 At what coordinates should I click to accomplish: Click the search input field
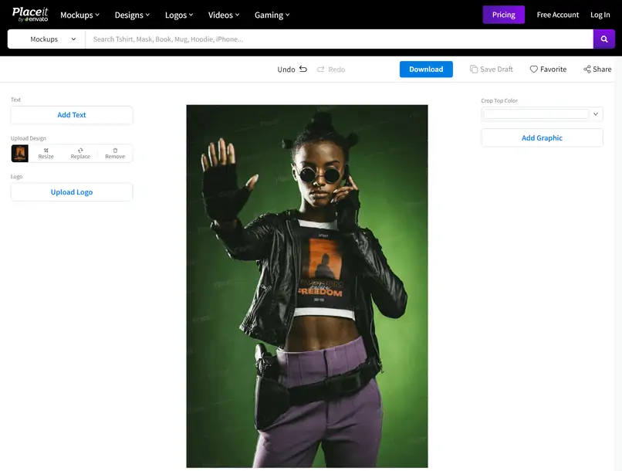(x=339, y=39)
